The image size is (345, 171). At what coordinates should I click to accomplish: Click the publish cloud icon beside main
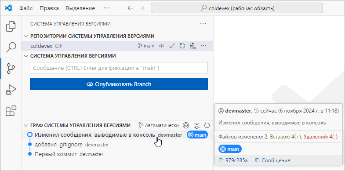(161, 46)
